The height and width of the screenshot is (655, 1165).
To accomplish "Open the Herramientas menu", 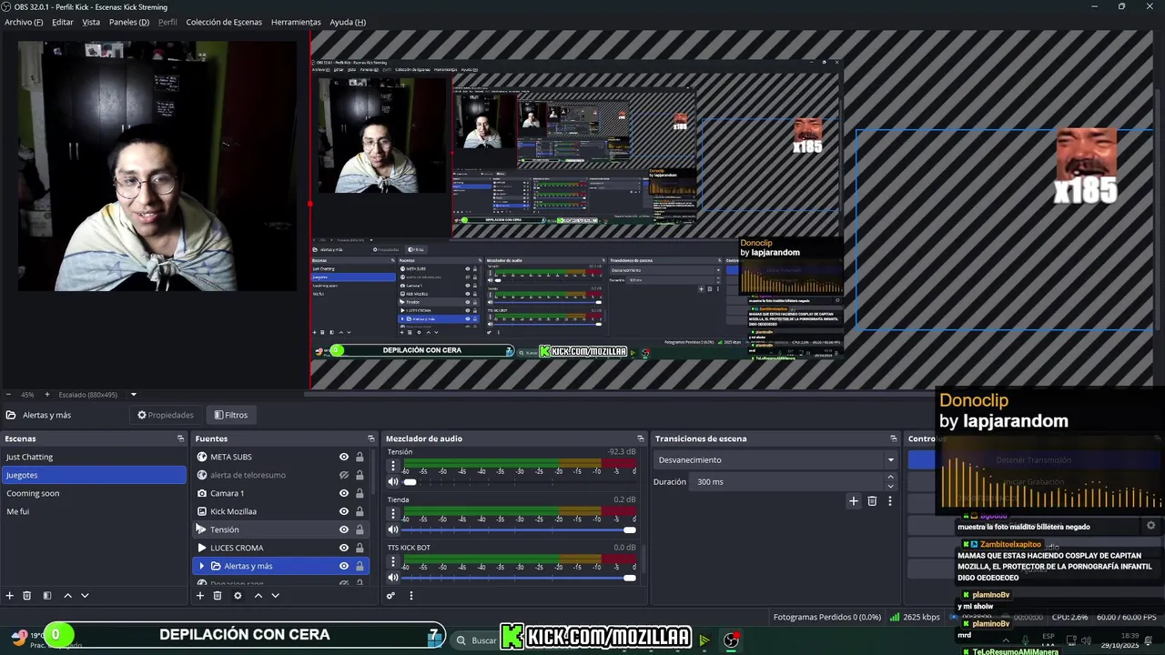I will pos(296,22).
